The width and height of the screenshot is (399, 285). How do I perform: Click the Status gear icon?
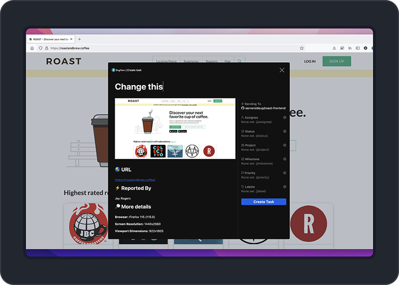[x=284, y=132]
